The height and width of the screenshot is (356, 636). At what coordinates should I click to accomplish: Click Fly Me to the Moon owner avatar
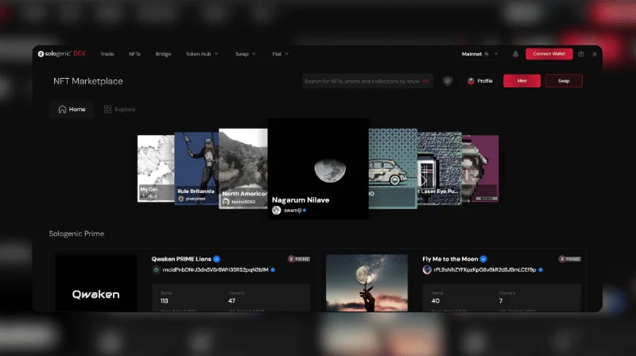tap(427, 269)
